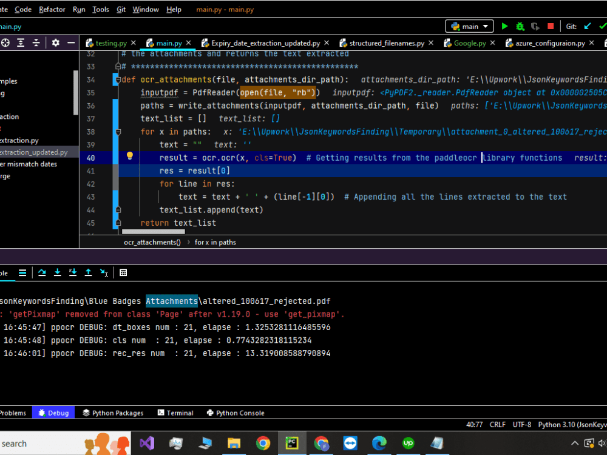607x455 pixels.
Task: Switch to the Terminal tab
Action: [x=175, y=413]
